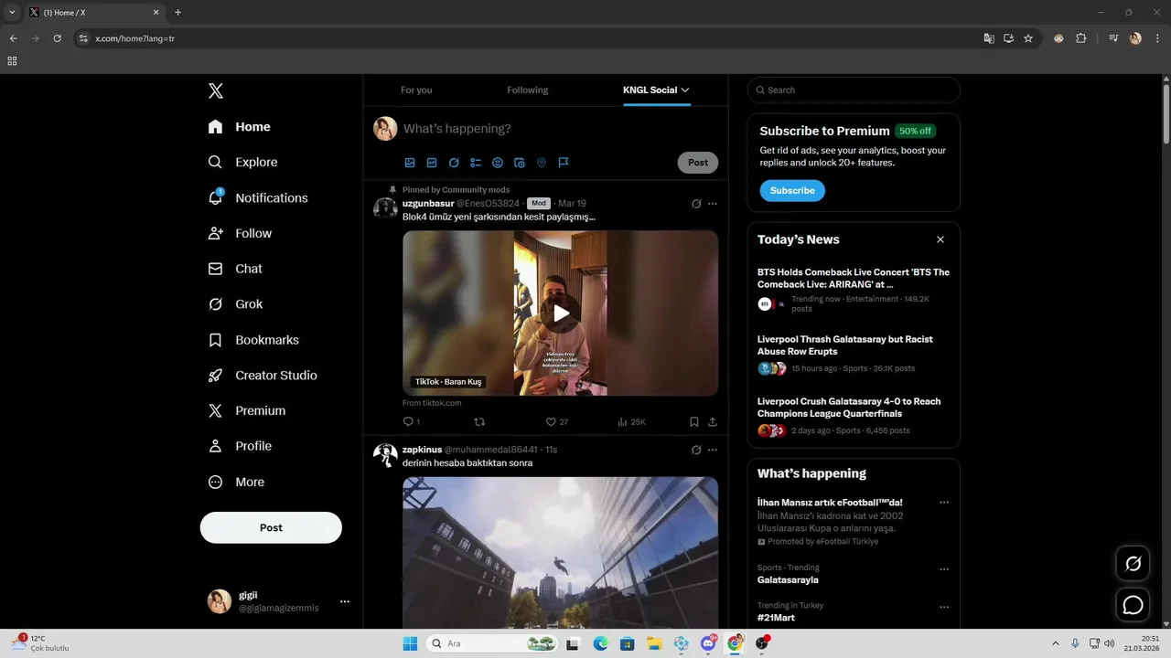Open the Windows Start menu
The width and height of the screenshot is (1171, 658).
(410, 643)
